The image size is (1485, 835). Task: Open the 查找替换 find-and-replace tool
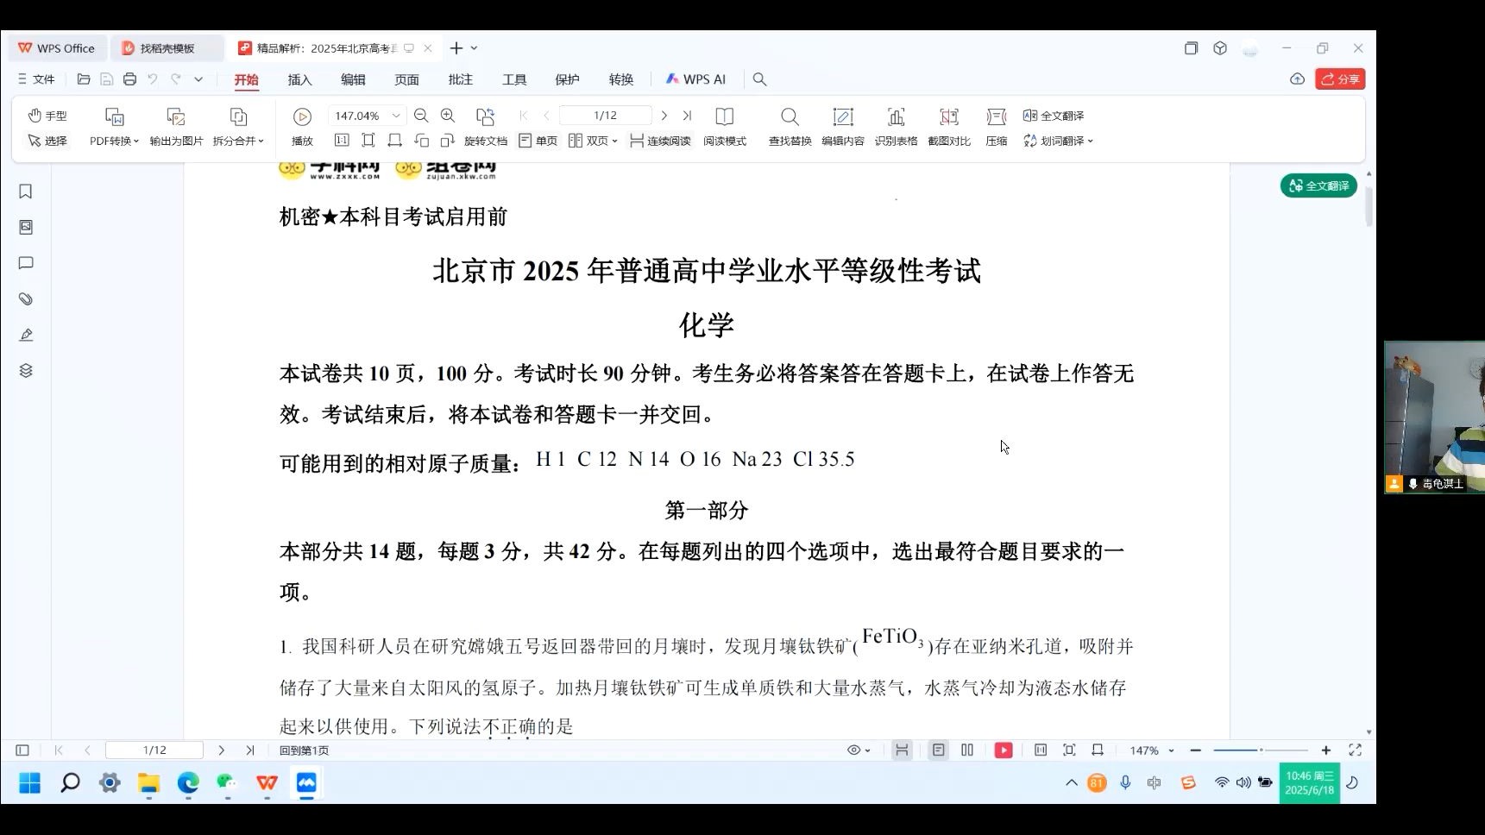click(790, 127)
